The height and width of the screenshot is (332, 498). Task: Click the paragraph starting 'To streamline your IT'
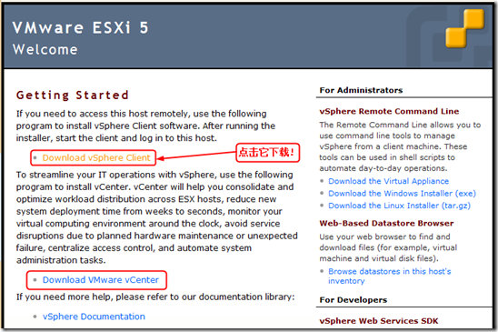157,217
